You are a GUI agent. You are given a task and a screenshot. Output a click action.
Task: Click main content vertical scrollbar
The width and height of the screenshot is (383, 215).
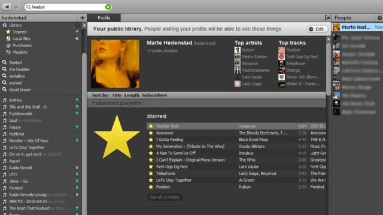[329, 69]
